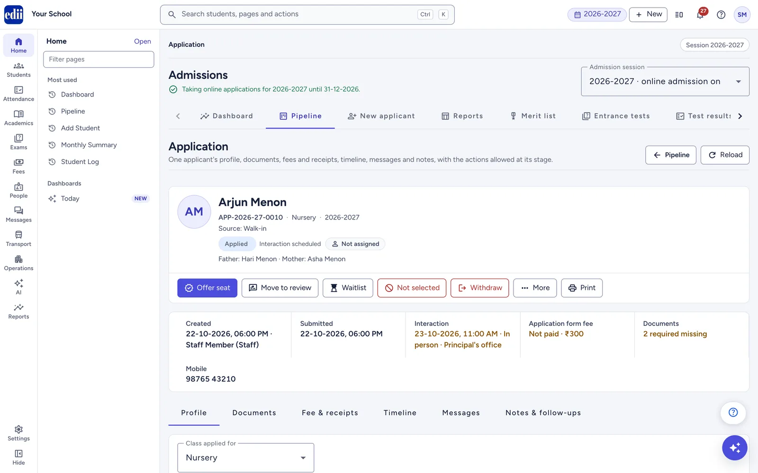Open the floating AI assistant sparkle button
The width and height of the screenshot is (758, 473).
coord(735,447)
